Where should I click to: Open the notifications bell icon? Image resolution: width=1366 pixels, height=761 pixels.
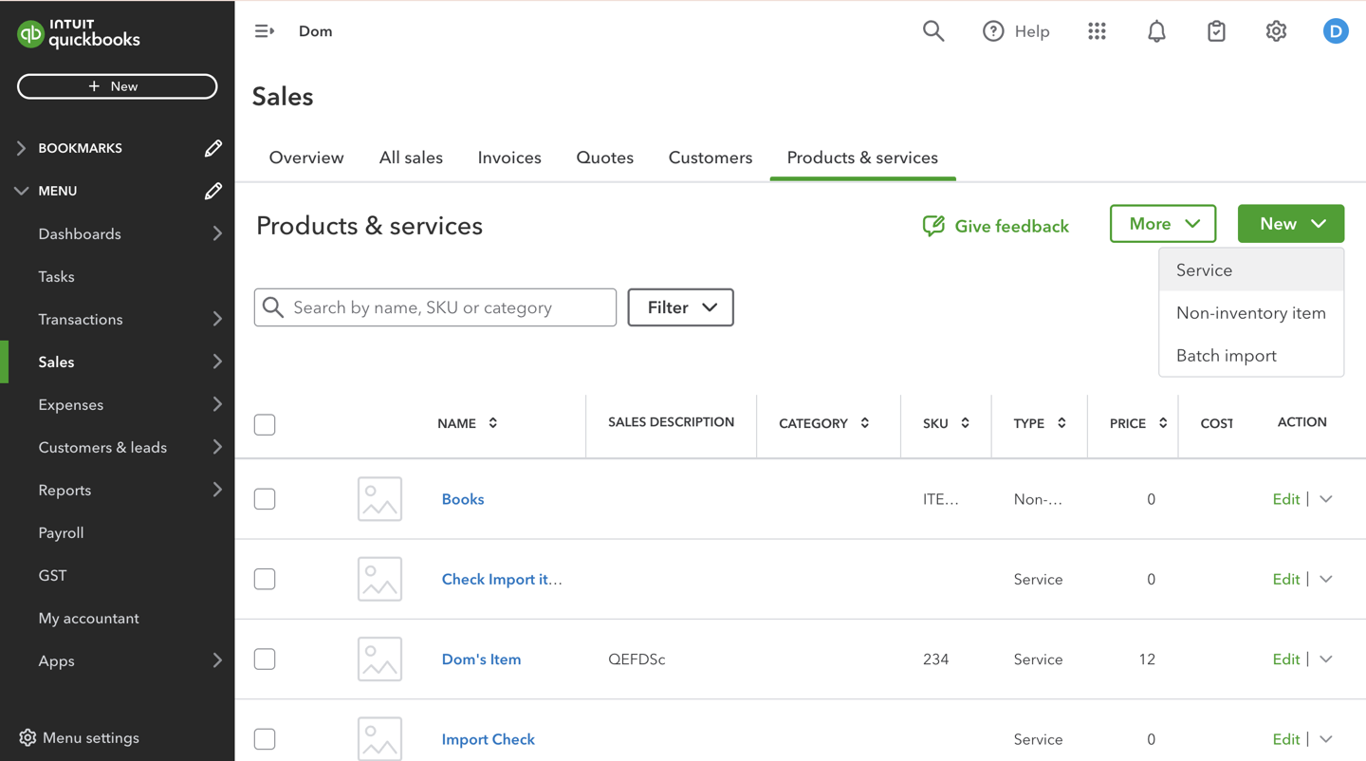click(x=1156, y=31)
